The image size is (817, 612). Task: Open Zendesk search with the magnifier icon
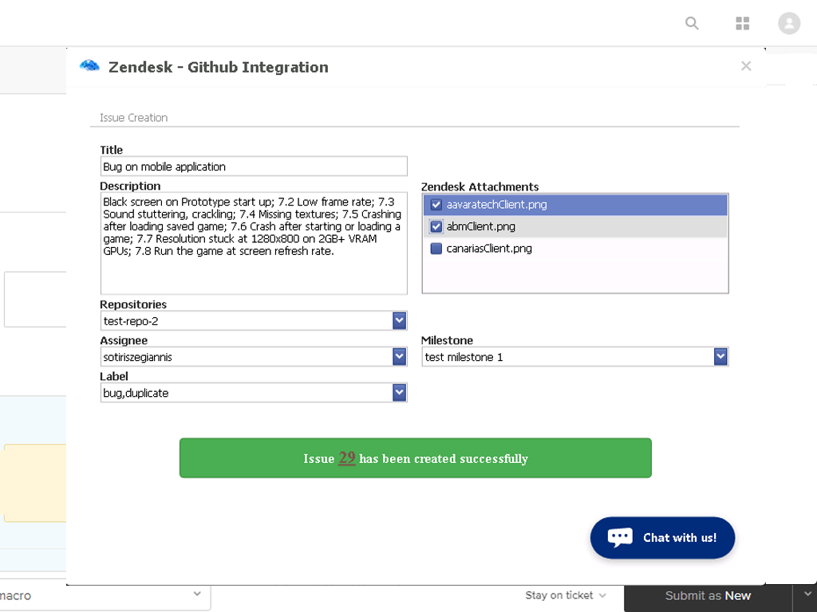point(691,23)
